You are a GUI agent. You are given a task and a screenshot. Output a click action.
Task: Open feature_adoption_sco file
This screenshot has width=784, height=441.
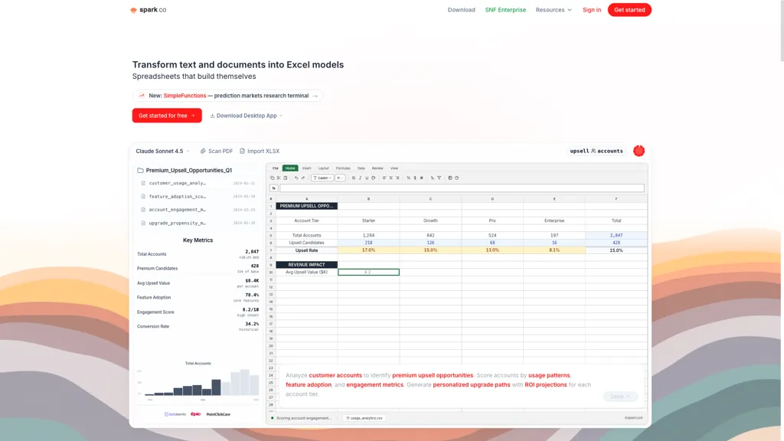point(198,197)
